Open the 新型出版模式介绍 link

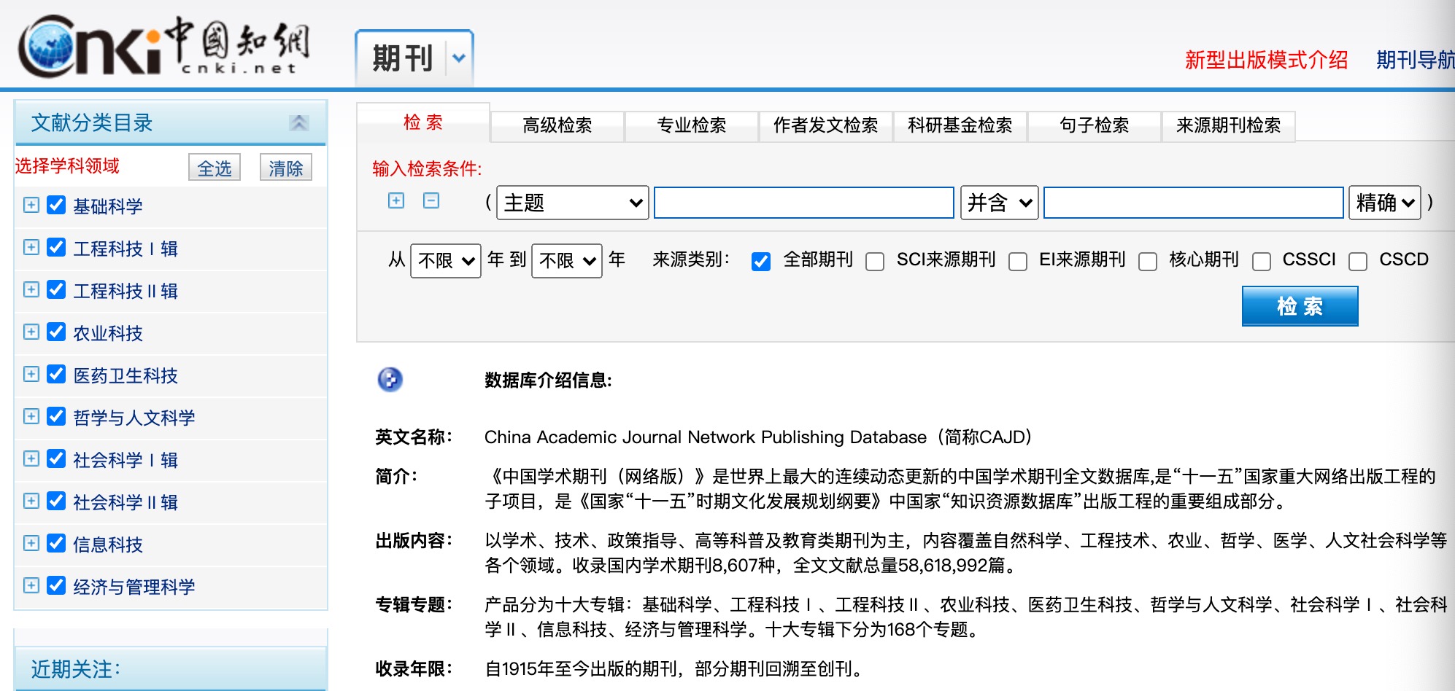click(1266, 60)
